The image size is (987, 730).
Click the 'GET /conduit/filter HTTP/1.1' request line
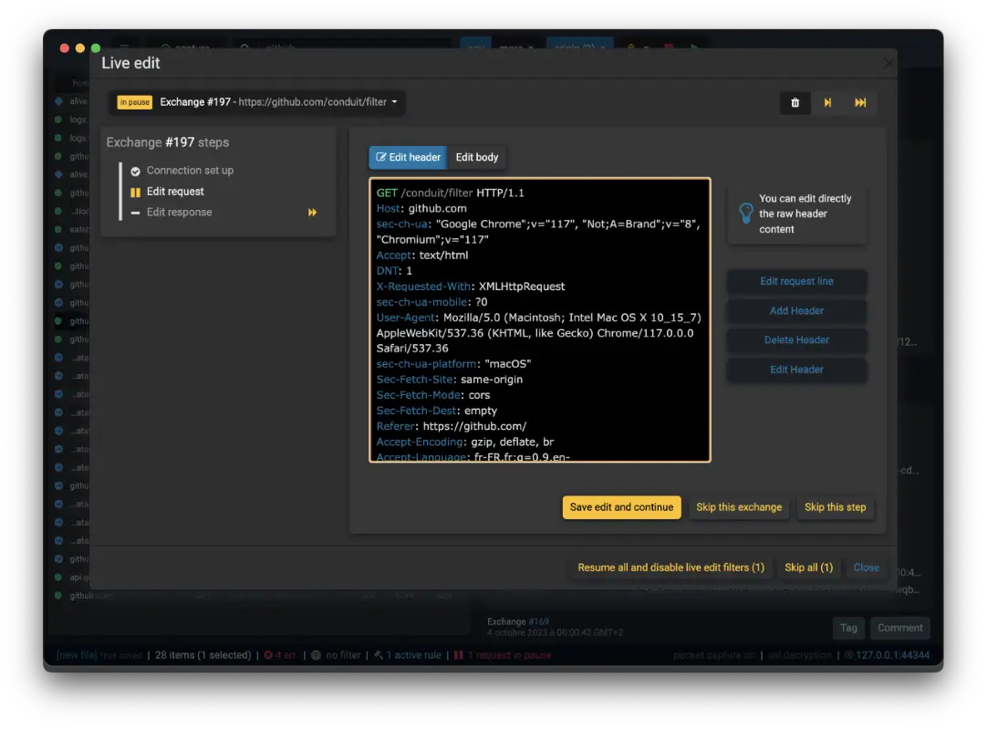point(450,193)
